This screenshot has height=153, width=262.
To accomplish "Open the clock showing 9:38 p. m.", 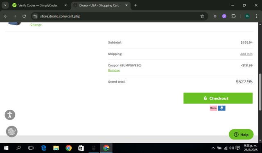I will (x=251, y=148).
